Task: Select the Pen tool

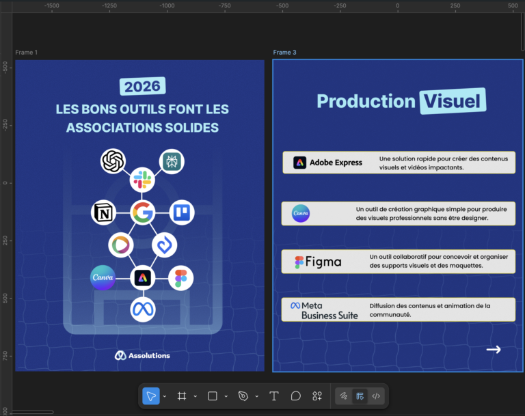Action: click(x=243, y=396)
